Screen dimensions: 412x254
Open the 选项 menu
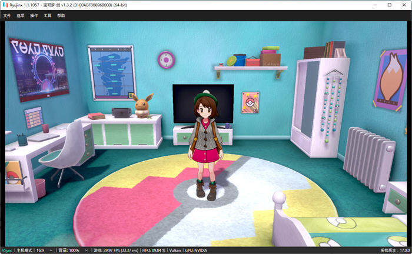[21, 16]
